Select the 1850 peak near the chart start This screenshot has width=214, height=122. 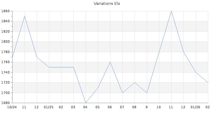pos(24,16)
